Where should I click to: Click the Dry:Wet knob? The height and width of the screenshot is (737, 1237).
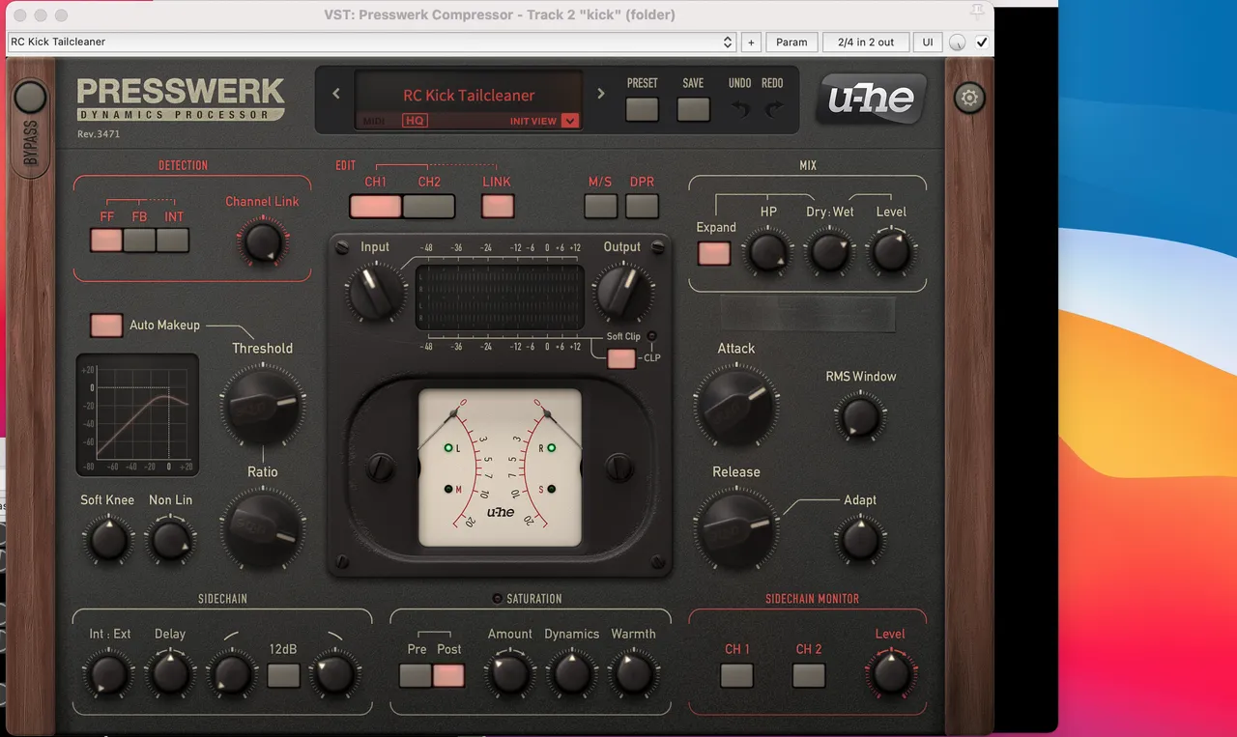pyautogui.click(x=830, y=251)
